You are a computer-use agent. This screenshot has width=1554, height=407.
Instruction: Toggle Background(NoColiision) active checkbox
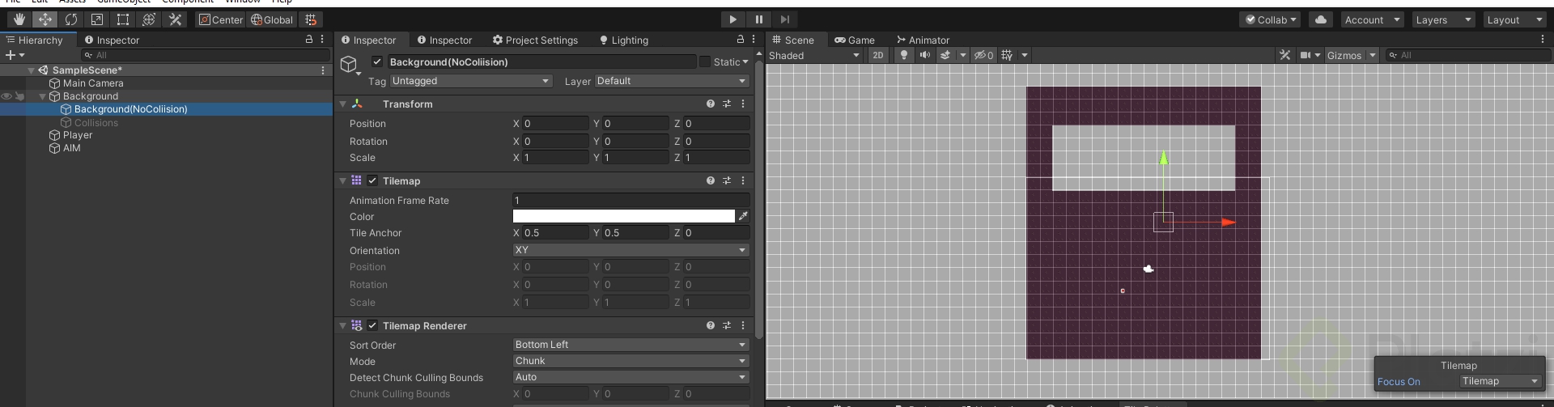(377, 61)
